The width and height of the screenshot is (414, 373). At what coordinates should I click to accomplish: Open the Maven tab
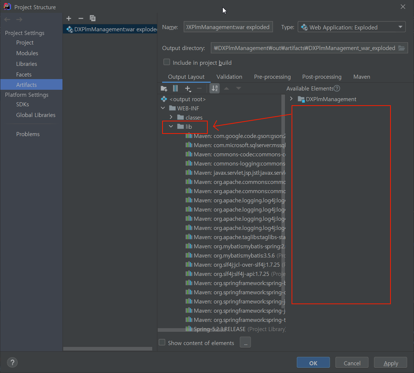point(361,77)
